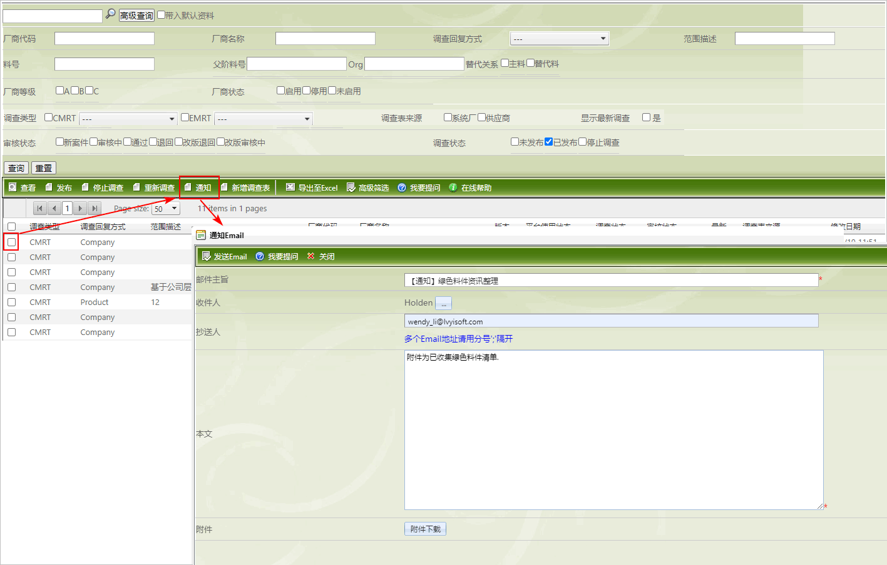Go to next page pager icon

click(80, 208)
